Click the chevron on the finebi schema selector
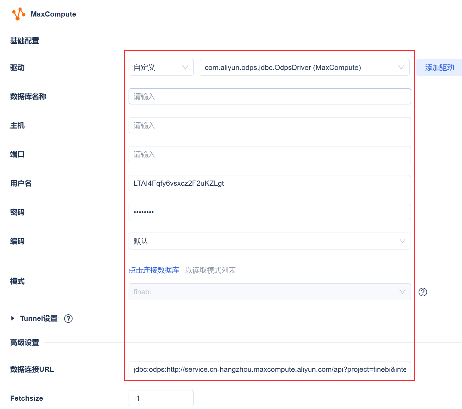This screenshot has height=409, width=462. coord(402,292)
